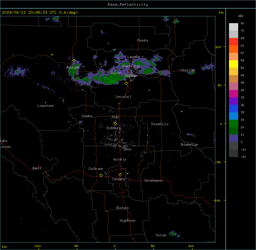The image size is (256, 250).
Task: Choose the royal blue 33-36 dBZ swatch
Action: click(x=233, y=108)
